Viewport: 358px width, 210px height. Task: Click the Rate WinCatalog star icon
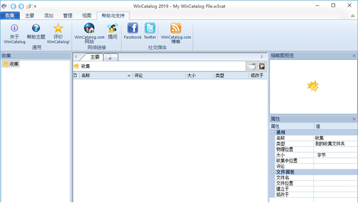pyautogui.click(x=58, y=28)
